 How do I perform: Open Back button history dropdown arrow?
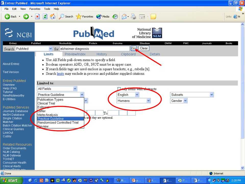tap(20, 16)
